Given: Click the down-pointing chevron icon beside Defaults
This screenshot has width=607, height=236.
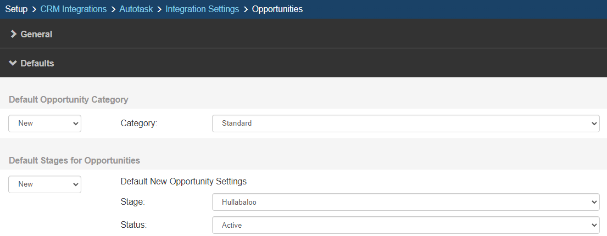Looking at the screenshot, I should pos(13,63).
